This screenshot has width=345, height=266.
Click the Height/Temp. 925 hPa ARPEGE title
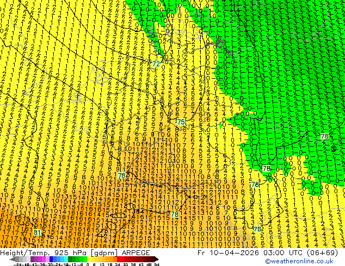[75, 252]
